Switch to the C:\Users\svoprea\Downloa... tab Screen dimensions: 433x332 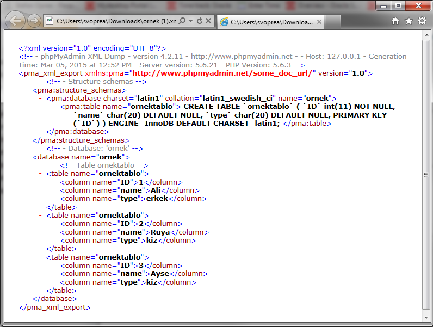click(x=271, y=22)
